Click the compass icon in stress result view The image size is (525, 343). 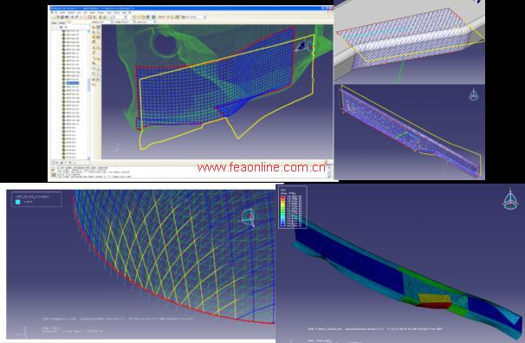(510, 200)
